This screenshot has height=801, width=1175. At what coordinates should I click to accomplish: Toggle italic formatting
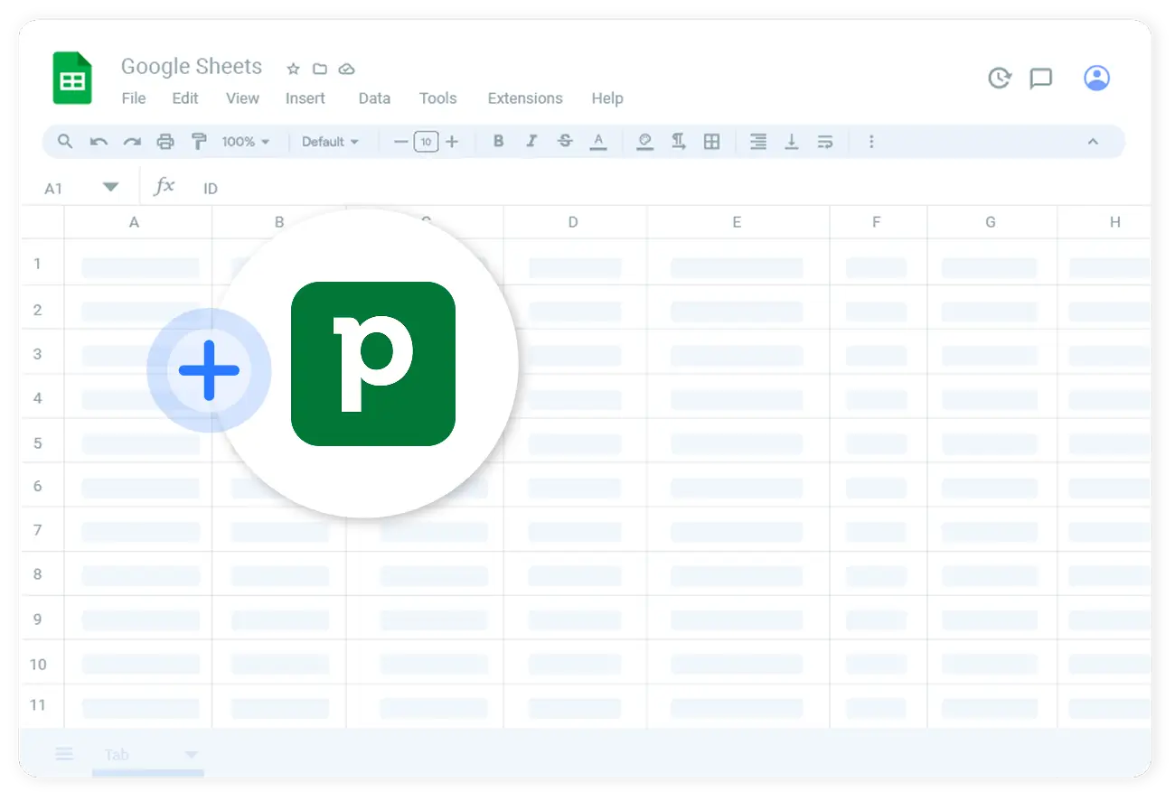(531, 142)
